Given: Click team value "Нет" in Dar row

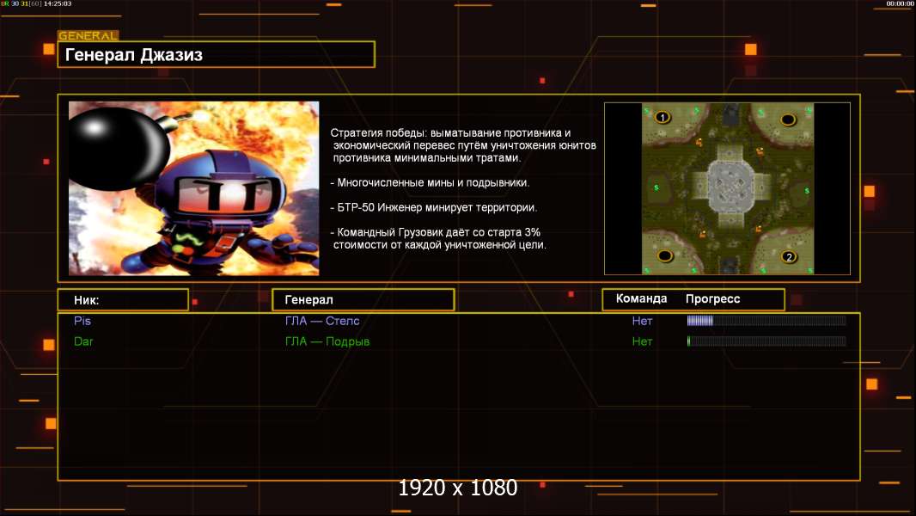Looking at the screenshot, I should [x=642, y=341].
